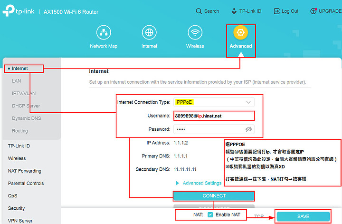Click the 'Internet' page heading
Viewport: 342px width, 224px height.
99,71
